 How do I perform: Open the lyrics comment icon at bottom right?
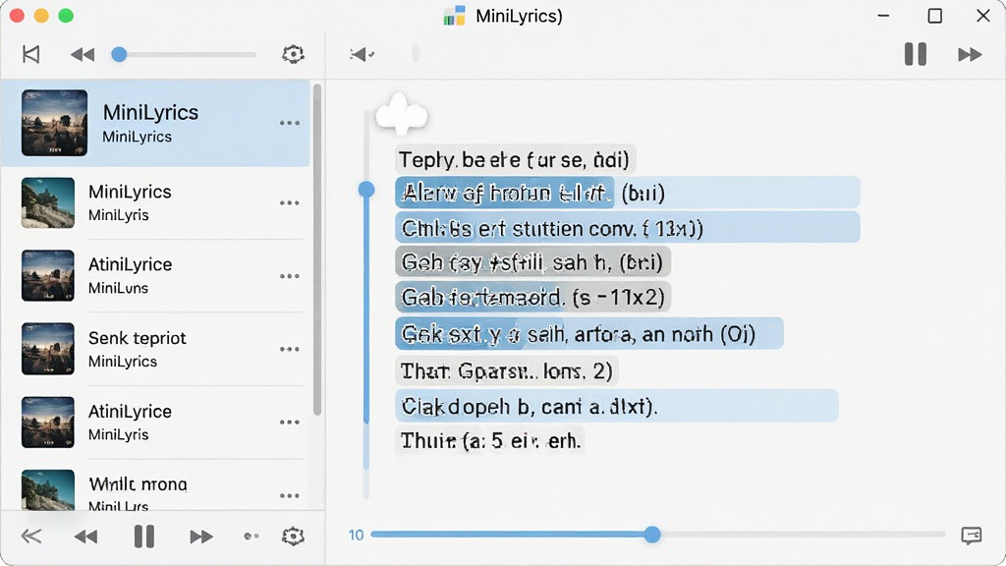tap(972, 536)
